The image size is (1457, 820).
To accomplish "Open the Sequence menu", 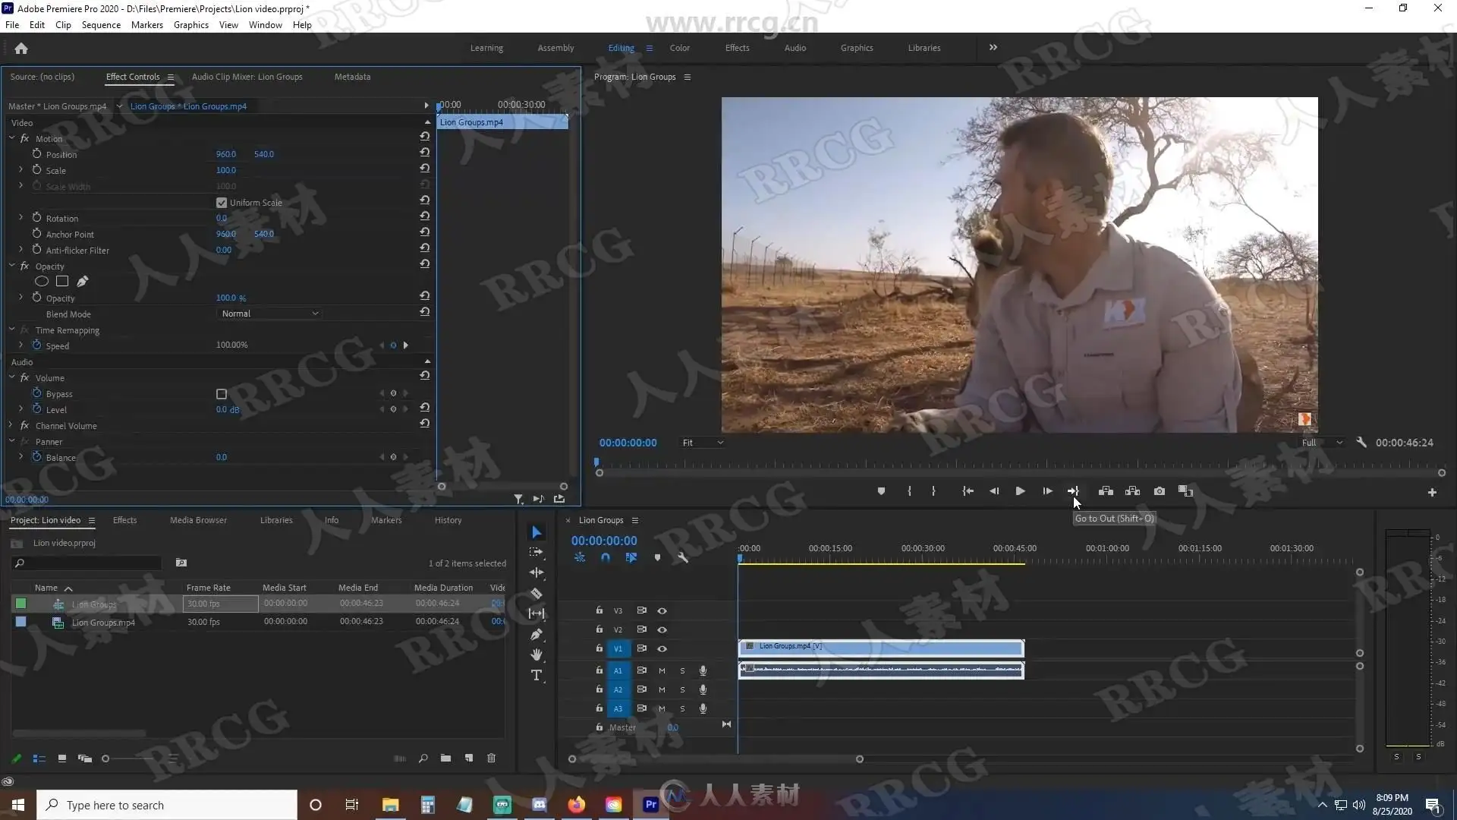I will tap(101, 24).
